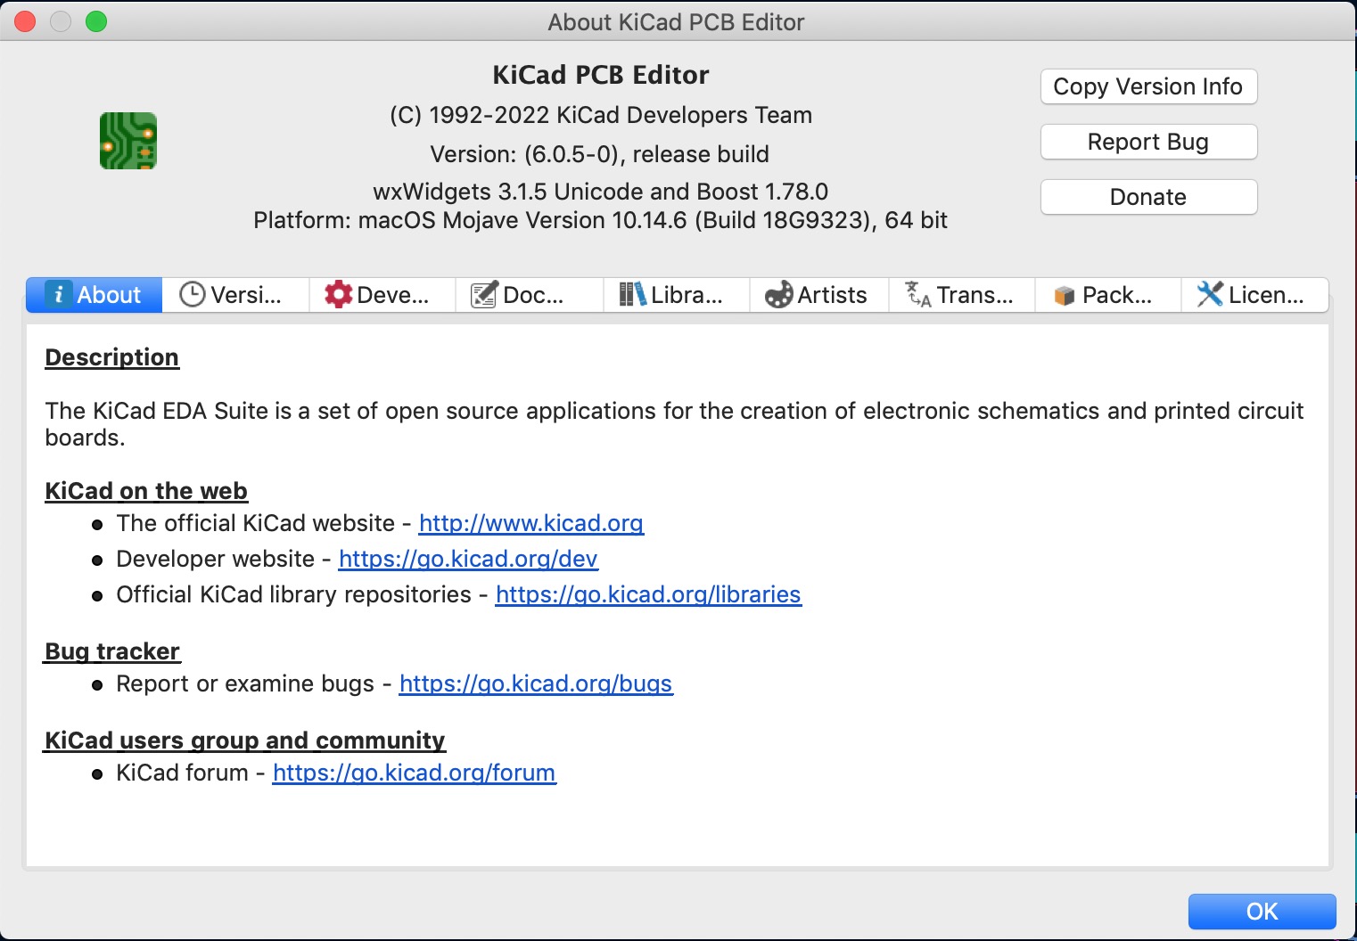
Task: Open the go.kicad.org/forum link
Action: point(415,773)
